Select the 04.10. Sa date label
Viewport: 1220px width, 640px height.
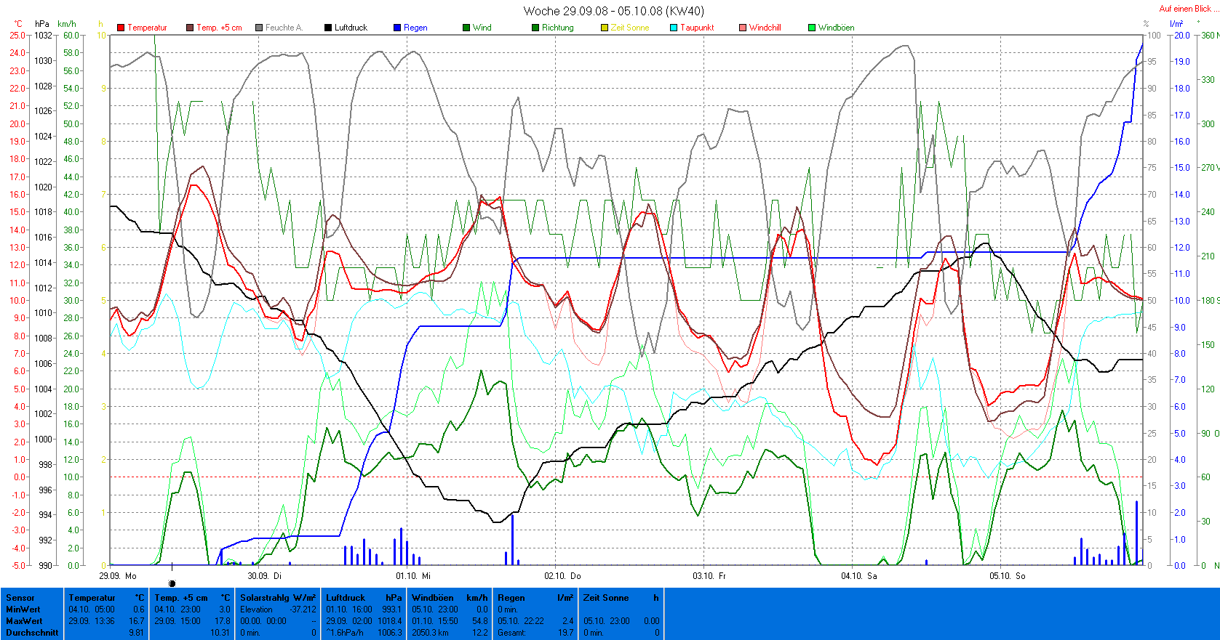point(859,575)
